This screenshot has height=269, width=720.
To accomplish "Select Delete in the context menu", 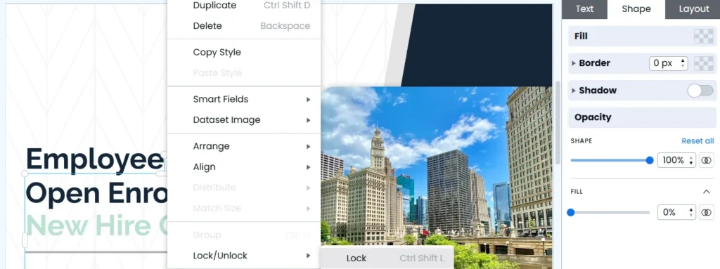I will [x=244, y=26].
